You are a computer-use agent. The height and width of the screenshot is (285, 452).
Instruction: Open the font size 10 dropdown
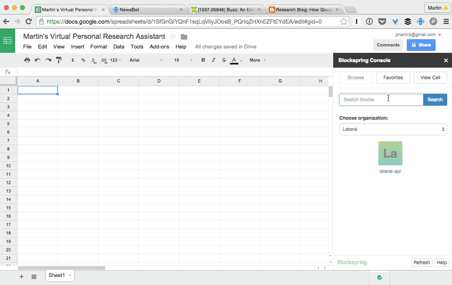tap(183, 60)
